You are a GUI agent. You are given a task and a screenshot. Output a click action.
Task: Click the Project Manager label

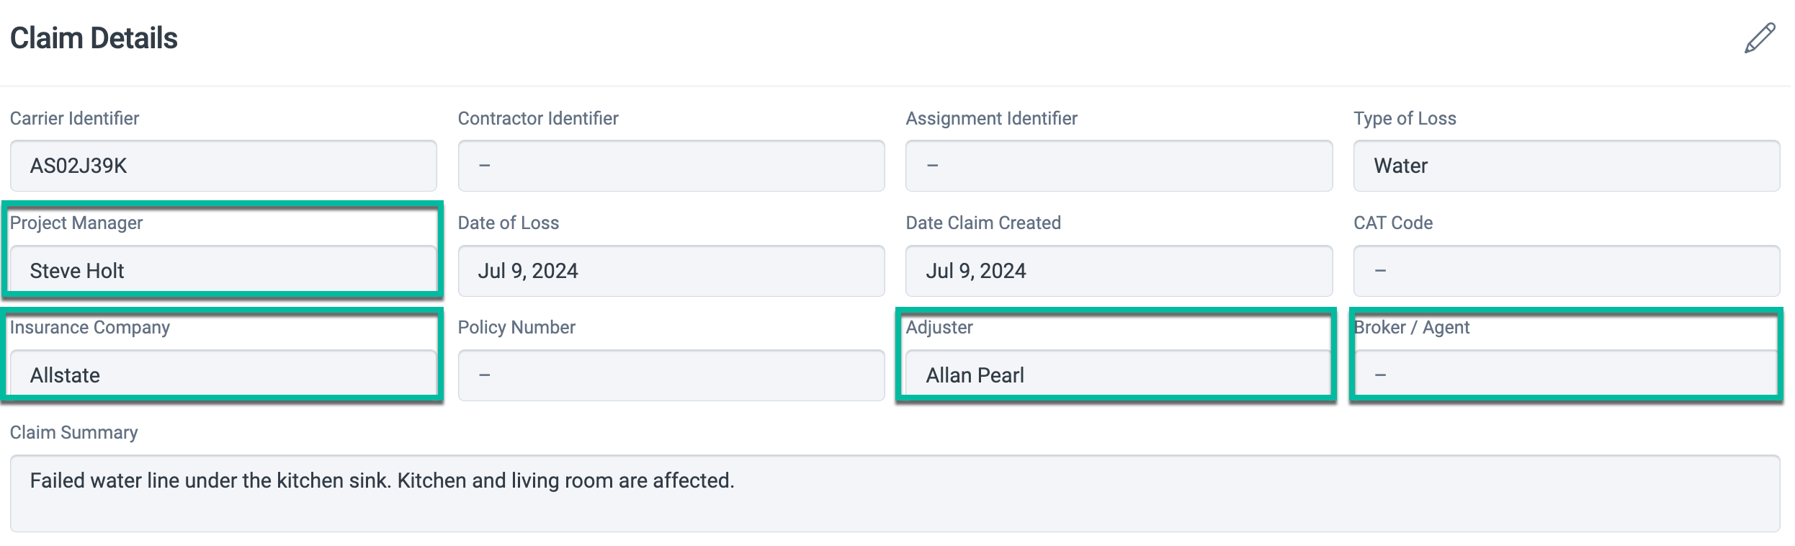pyautogui.click(x=76, y=223)
